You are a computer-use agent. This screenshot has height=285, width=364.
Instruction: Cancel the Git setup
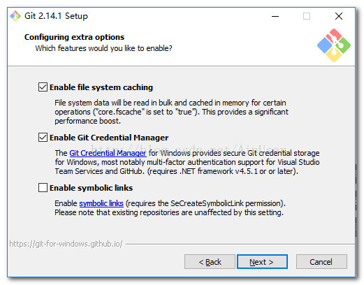point(321,262)
